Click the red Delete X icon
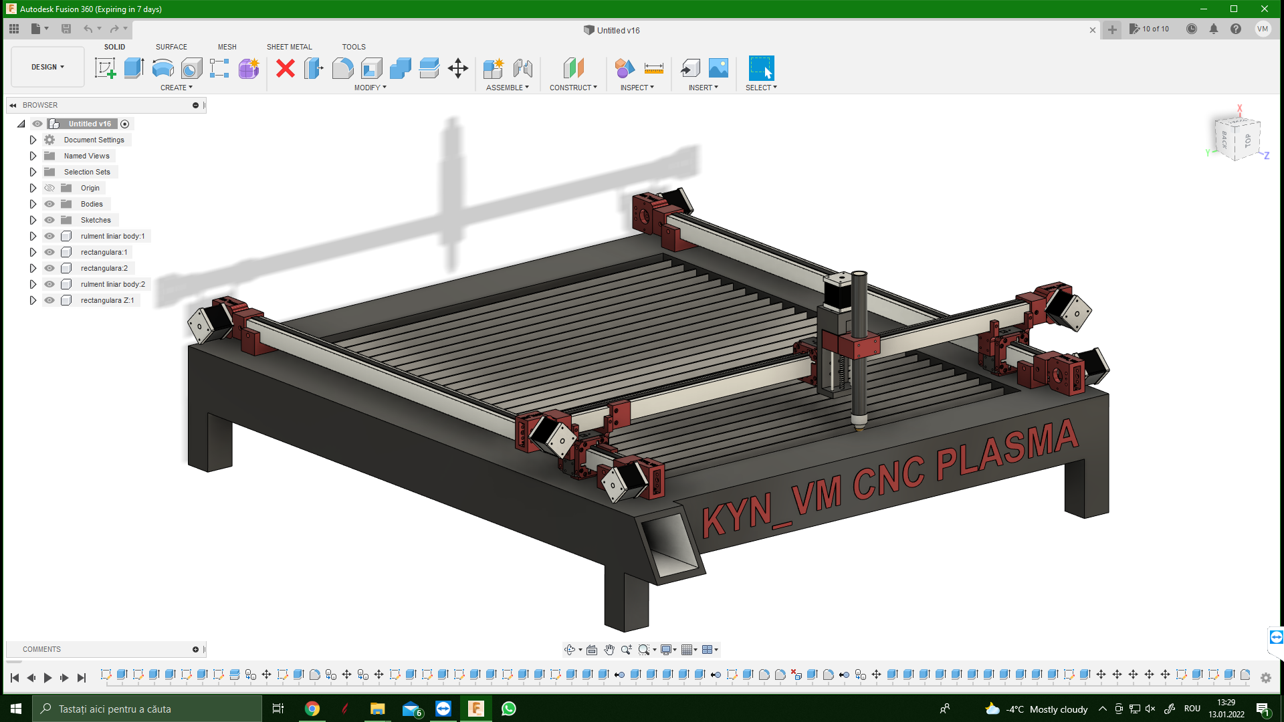Image resolution: width=1284 pixels, height=722 pixels. click(286, 68)
